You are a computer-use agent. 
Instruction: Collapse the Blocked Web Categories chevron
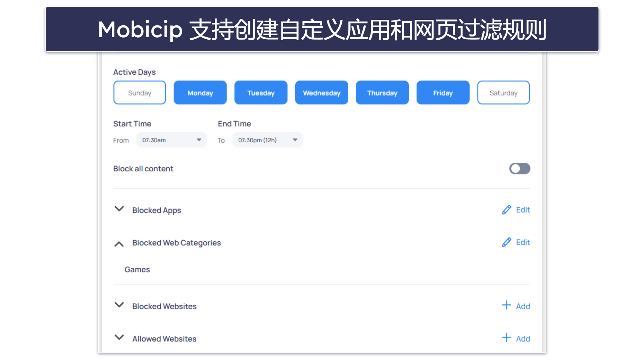pos(119,244)
